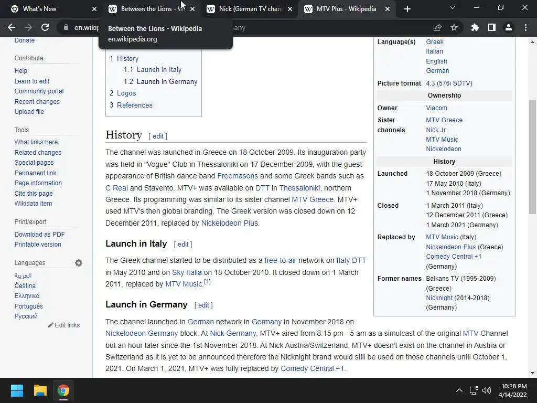Viewport: 537px width, 403px height.
Task: Open volume tray icon
Action: 486,390
